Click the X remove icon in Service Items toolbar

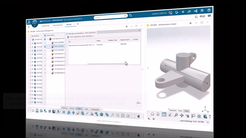point(64,112)
